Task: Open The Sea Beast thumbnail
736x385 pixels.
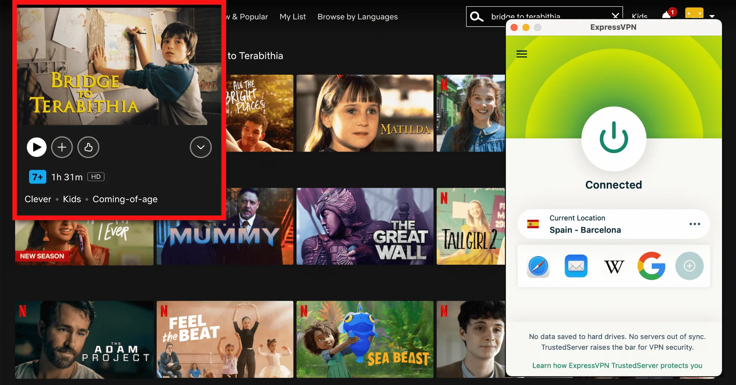Action: point(365,339)
